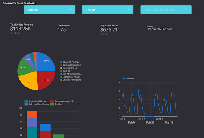
Task: Click Samsung Galaxy S24 bar legend swatch
Action: tap(52, 101)
